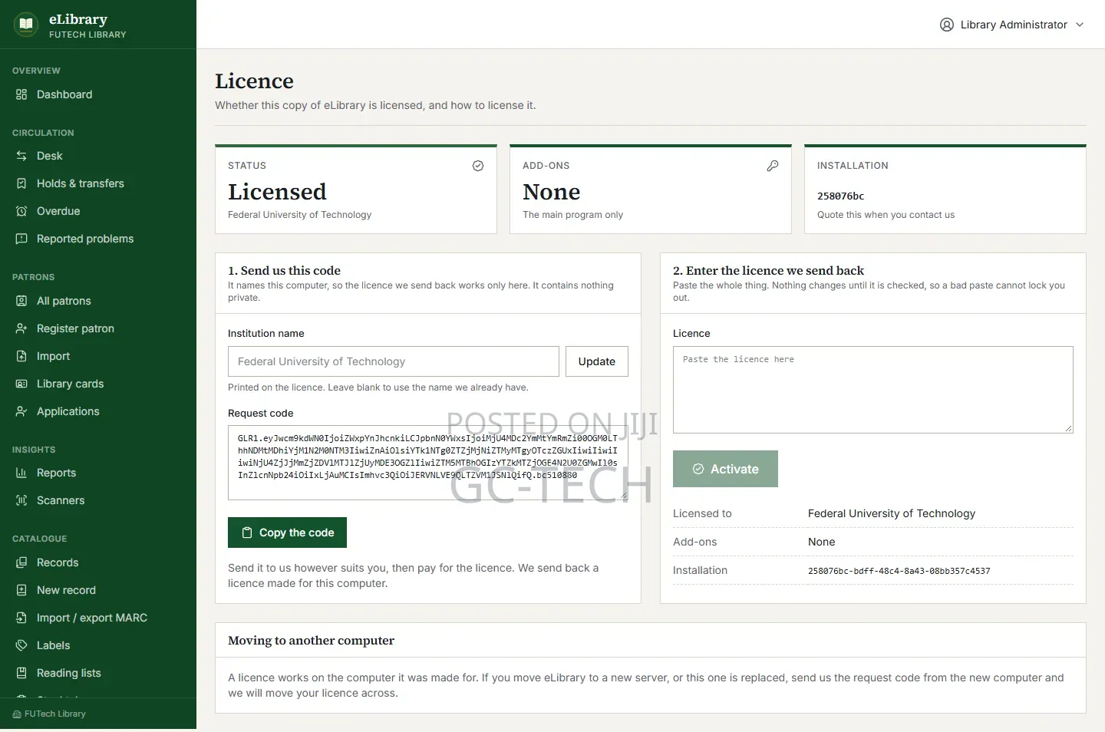Open Holds & transfers
The height and width of the screenshot is (732, 1105).
tap(98, 183)
